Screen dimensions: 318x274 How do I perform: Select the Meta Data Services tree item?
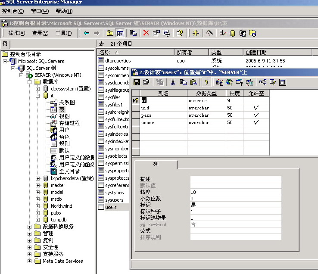click(x=62, y=261)
